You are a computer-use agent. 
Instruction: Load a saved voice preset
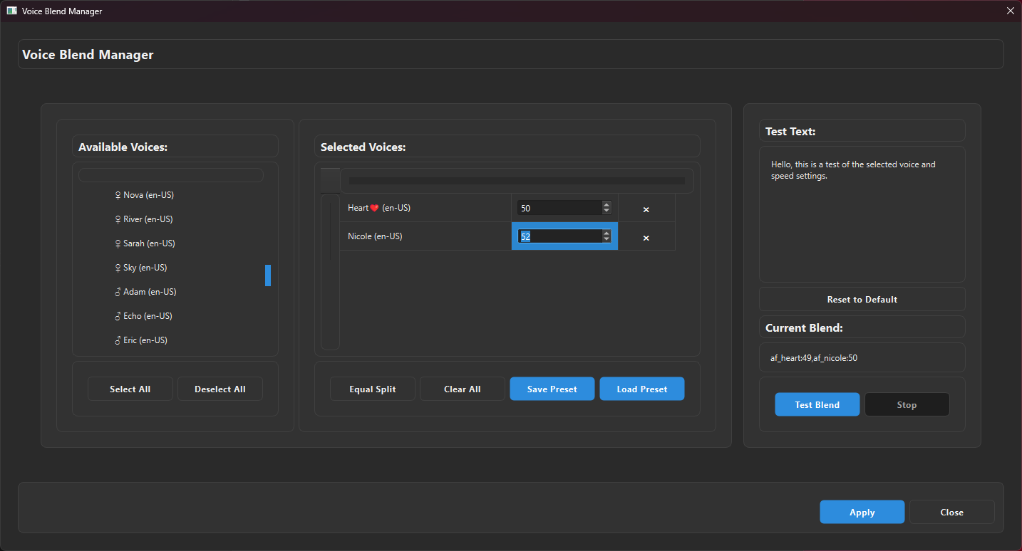641,389
